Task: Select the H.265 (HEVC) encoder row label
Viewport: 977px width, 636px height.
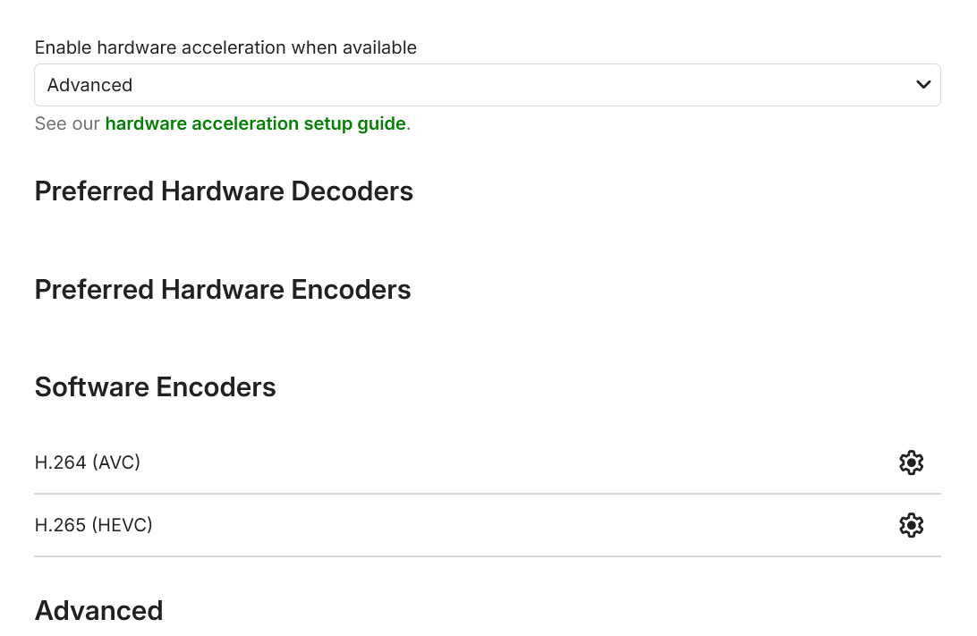Action: point(93,525)
